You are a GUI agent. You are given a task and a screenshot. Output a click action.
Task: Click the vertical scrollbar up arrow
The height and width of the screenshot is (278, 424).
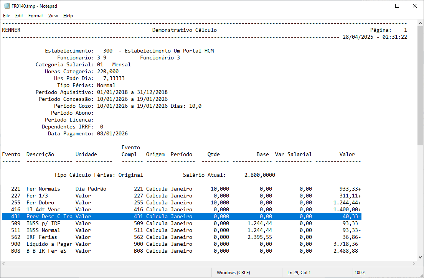click(421, 23)
